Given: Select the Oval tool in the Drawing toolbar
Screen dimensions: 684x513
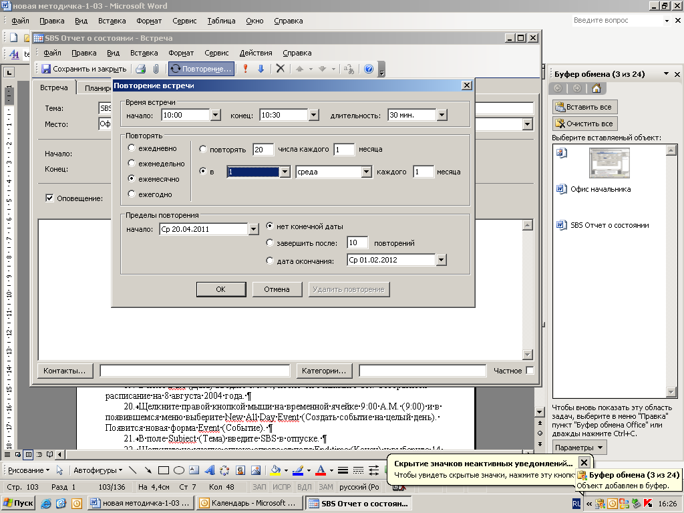Looking at the screenshot, I should point(179,470).
